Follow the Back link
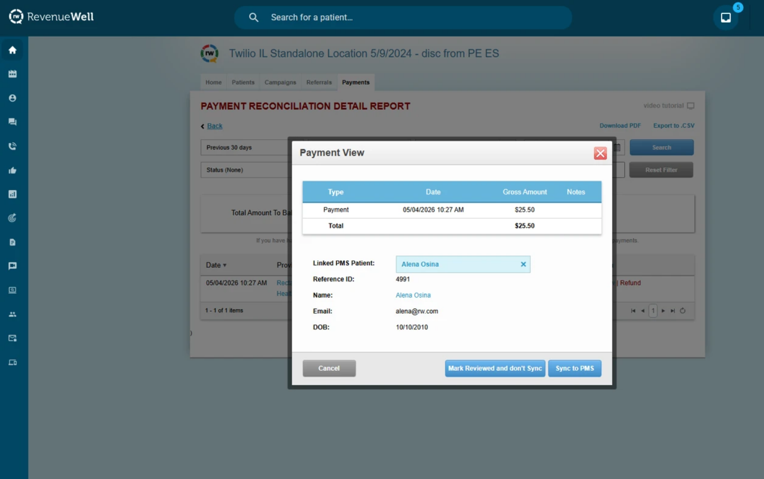 click(214, 126)
